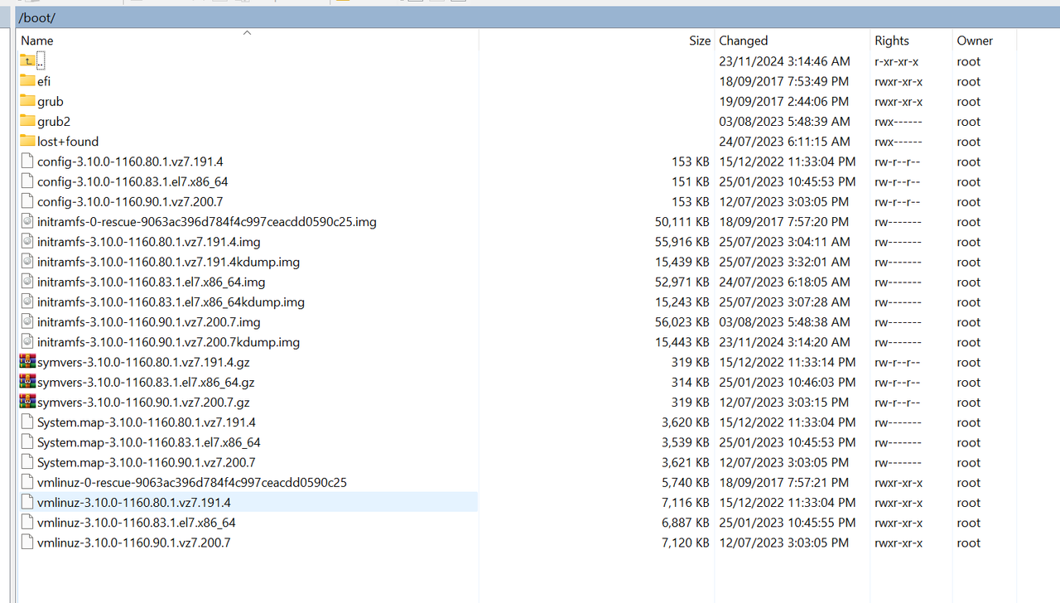Click the 15,243 KB size cell
Viewport: 1060px width, 603px height.
point(682,302)
